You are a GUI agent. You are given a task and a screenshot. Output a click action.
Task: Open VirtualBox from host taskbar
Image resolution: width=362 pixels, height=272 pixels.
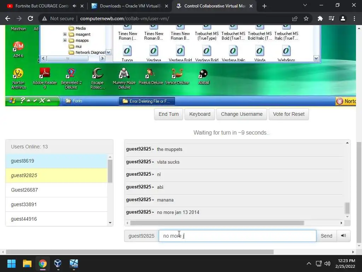coord(58,263)
